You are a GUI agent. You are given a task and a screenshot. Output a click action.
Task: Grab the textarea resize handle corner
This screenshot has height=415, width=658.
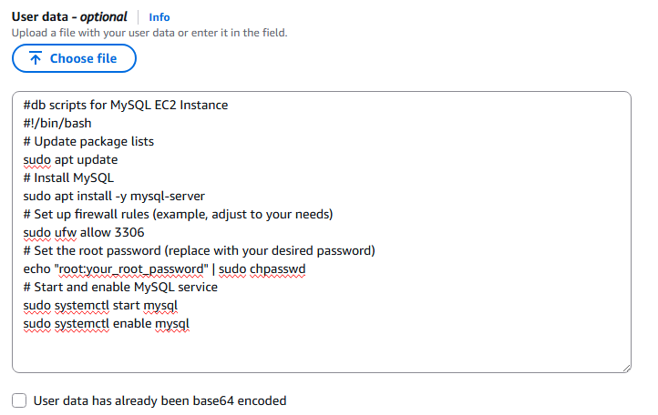(626, 368)
